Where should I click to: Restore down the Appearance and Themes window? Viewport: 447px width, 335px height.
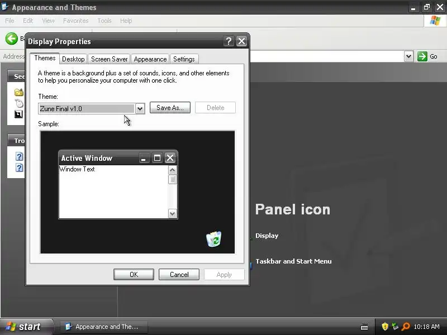(x=426, y=7)
